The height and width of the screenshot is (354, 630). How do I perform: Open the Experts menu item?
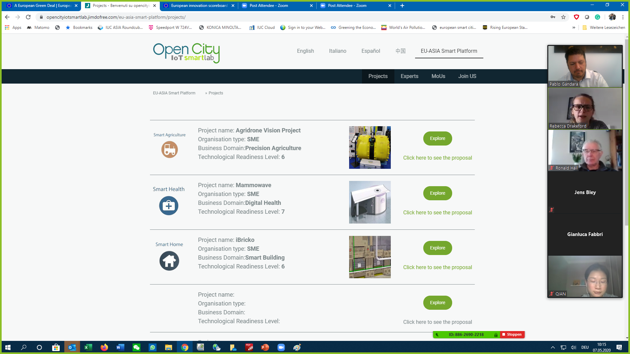tap(409, 76)
